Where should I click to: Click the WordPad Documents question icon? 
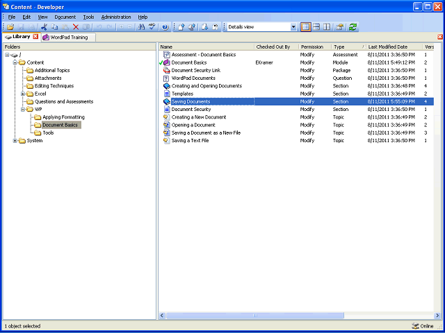[167, 78]
